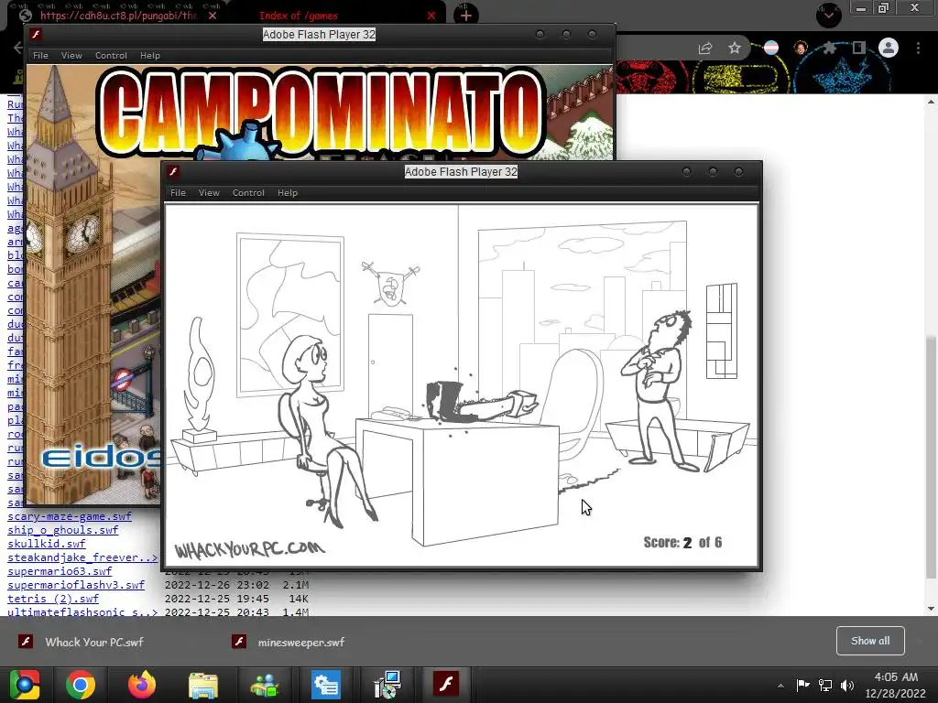Open downloaded minesweeper.swf file
938x703 pixels.
[300, 642]
